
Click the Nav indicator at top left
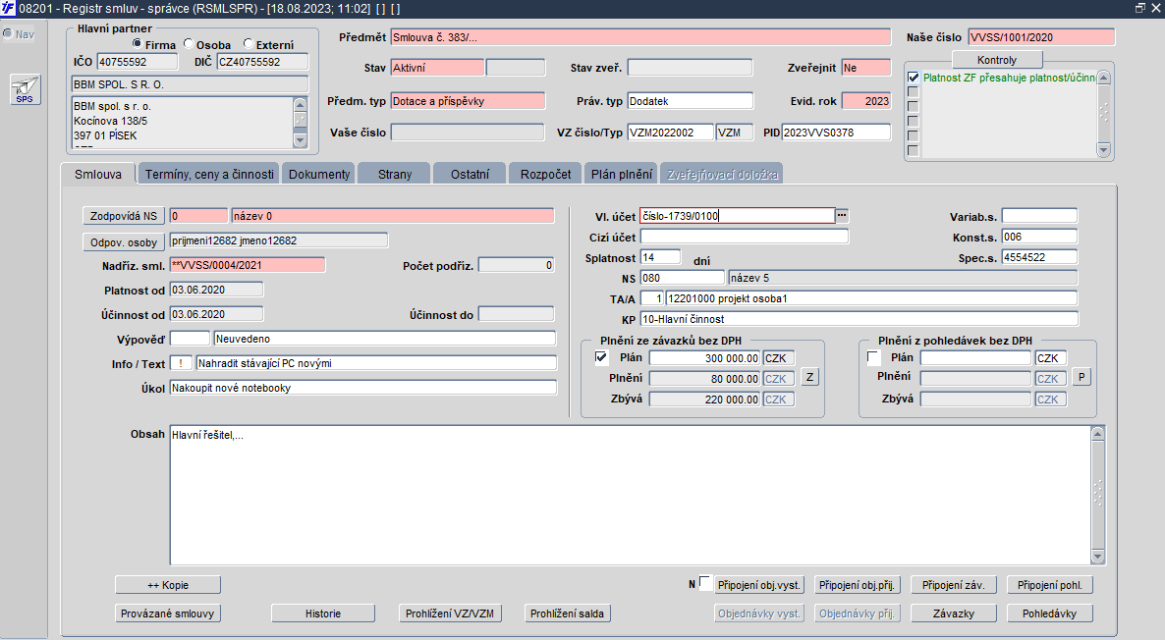(19, 34)
